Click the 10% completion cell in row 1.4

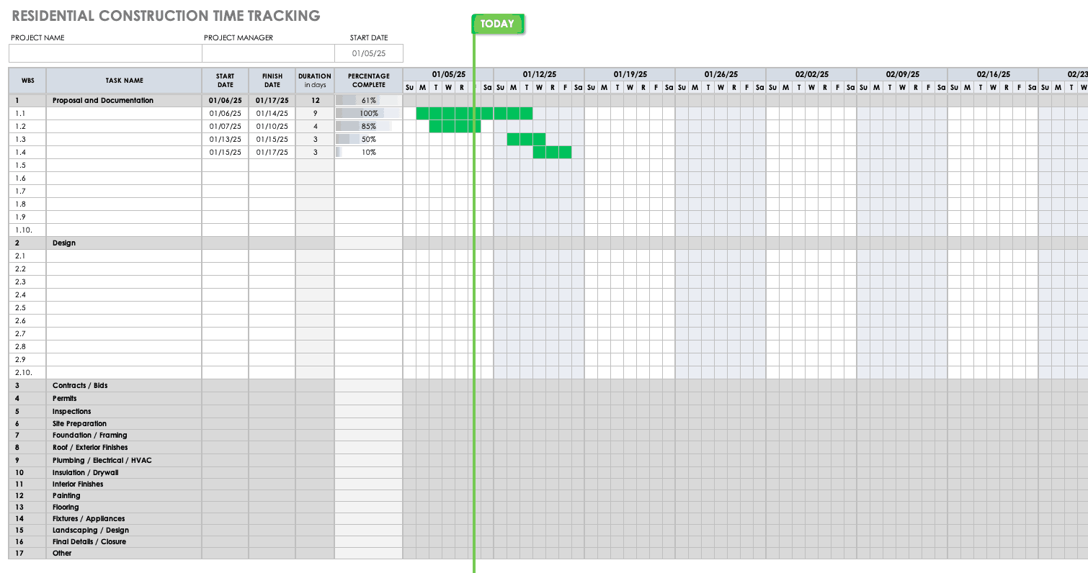click(369, 153)
